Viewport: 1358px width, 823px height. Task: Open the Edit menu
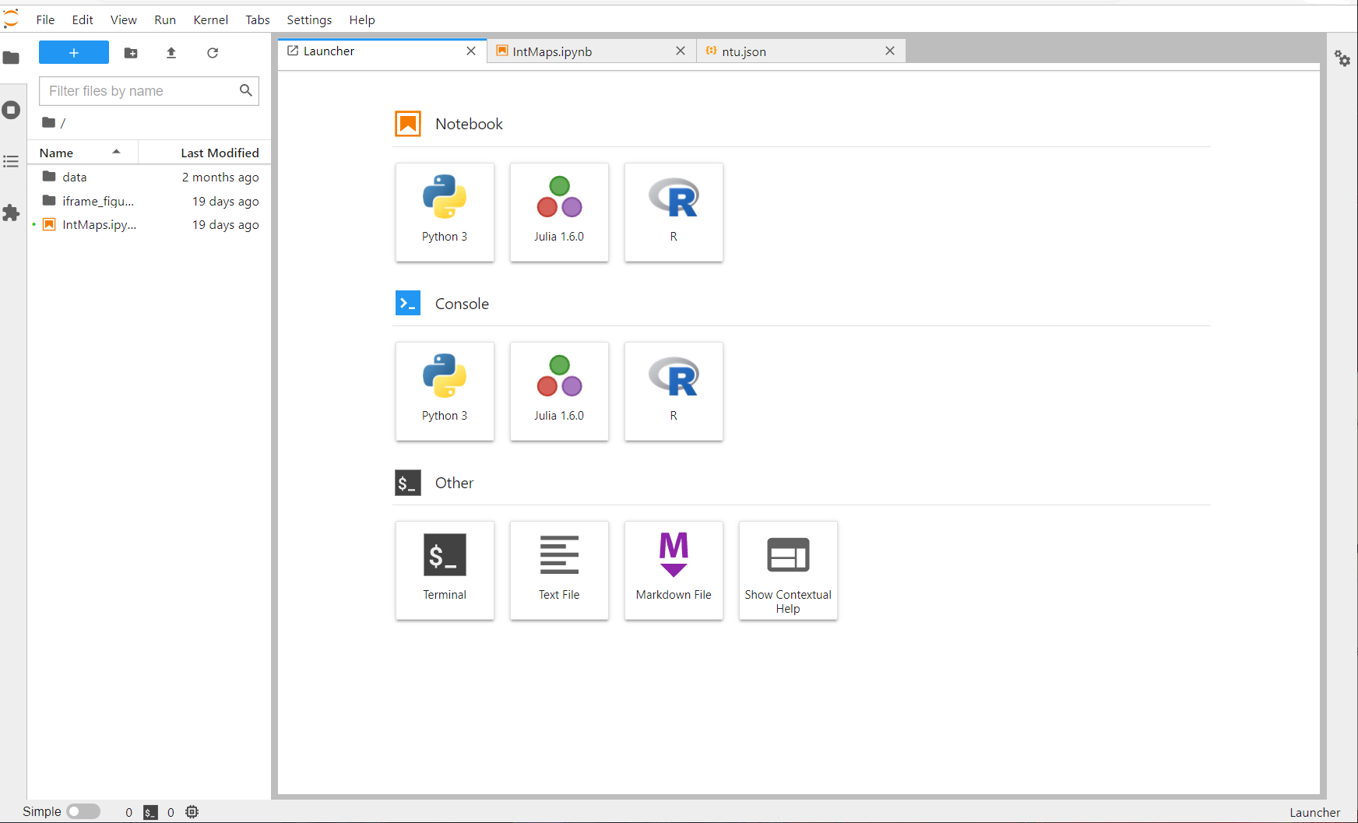coord(83,19)
